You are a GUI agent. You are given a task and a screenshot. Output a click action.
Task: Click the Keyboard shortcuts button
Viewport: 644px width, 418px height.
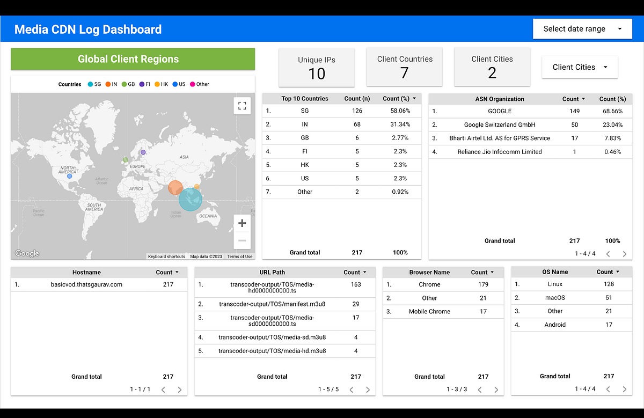pyautogui.click(x=166, y=256)
